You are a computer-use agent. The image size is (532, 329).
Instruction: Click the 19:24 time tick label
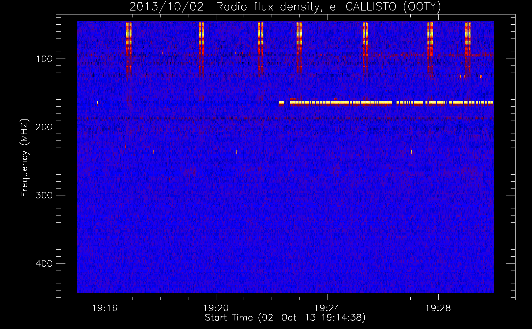coord(327,308)
